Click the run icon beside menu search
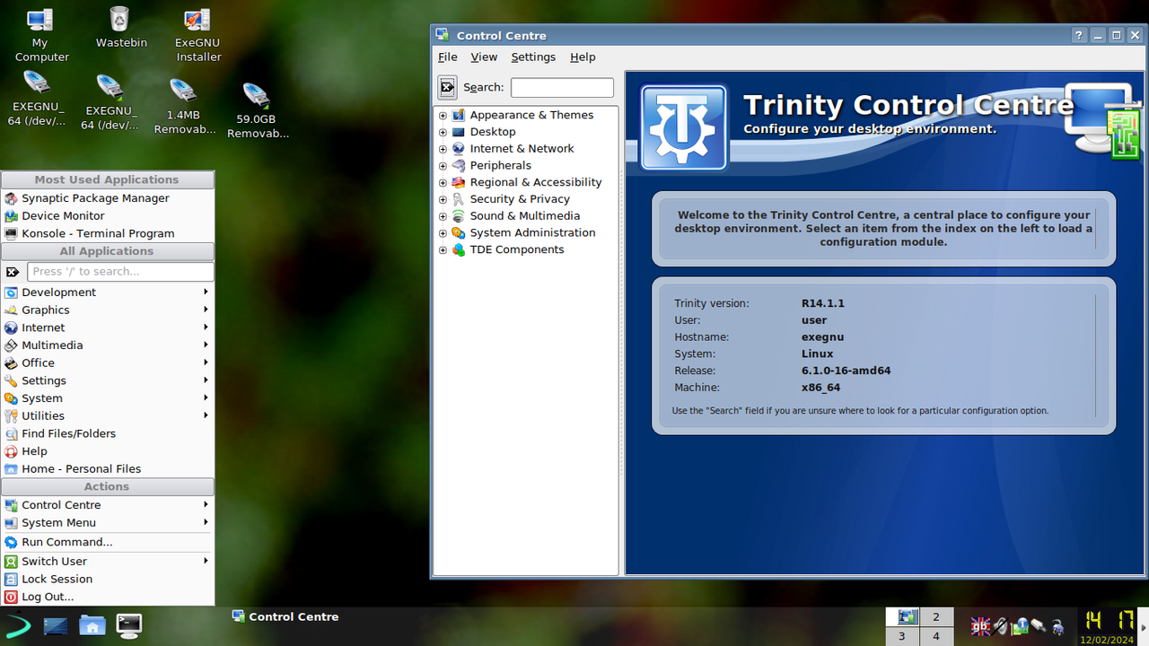This screenshot has height=646, width=1149. point(13,272)
